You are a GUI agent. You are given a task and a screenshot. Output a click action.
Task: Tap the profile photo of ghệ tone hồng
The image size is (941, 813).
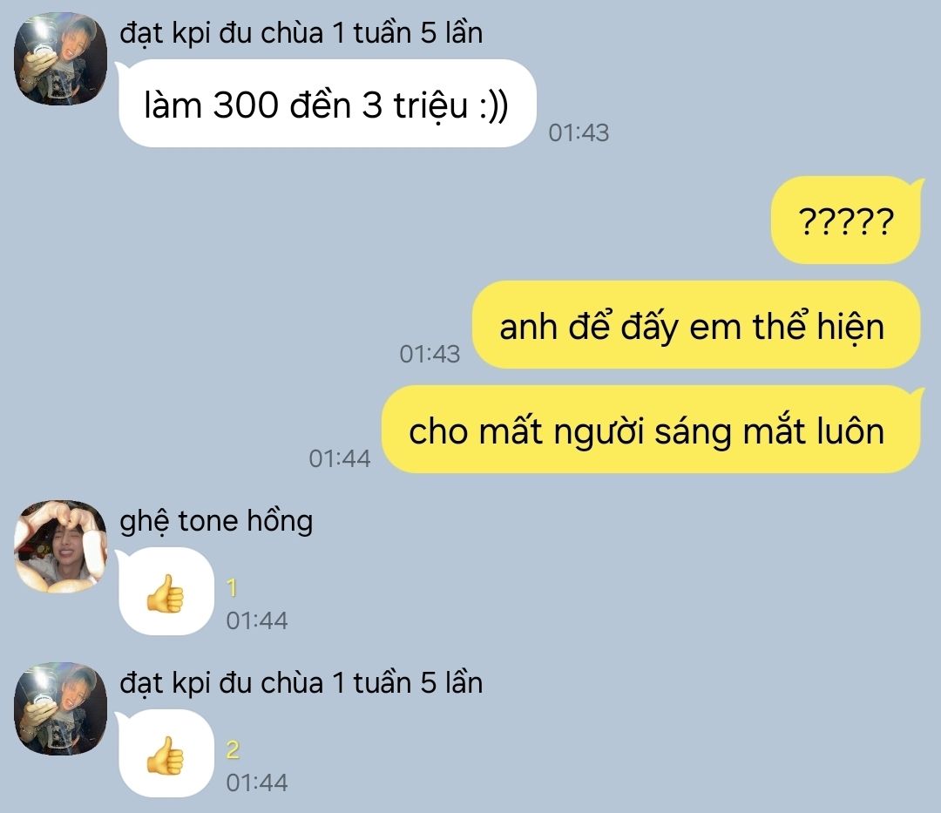coord(61,546)
